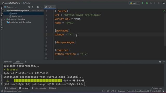Image resolution: width=166 pixels, height=93 pixels.
Task: Open the main run configuration dropdown
Action: pos(134,3)
